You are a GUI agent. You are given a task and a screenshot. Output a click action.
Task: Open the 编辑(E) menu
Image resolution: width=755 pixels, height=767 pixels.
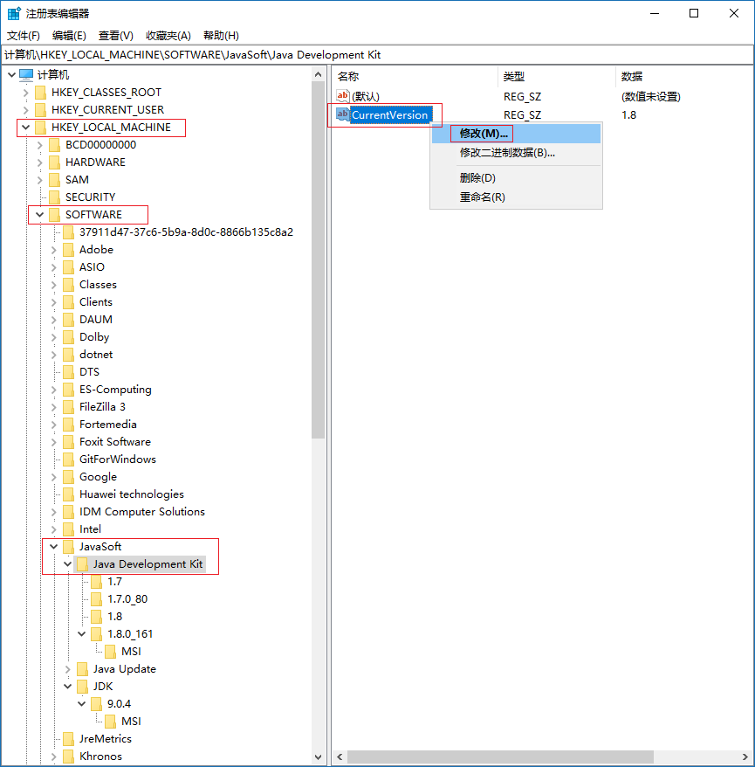click(69, 35)
